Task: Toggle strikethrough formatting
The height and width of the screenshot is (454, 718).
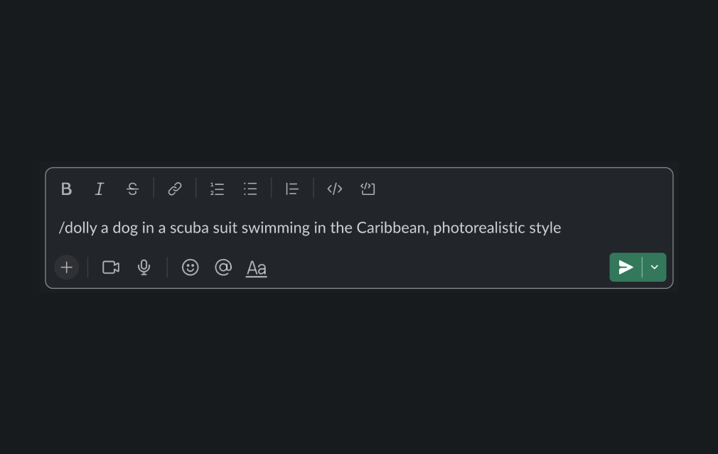Action: (132, 189)
